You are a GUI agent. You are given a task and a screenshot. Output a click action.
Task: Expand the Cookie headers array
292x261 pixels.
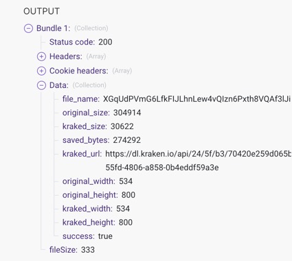(41, 71)
